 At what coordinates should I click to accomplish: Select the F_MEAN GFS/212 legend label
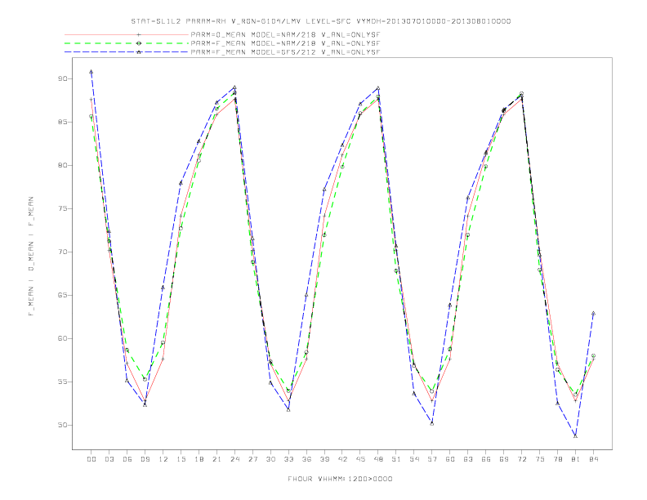tap(285, 52)
